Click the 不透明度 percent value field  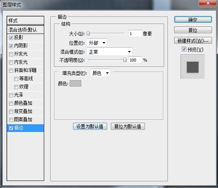pyautogui.click(x=135, y=60)
